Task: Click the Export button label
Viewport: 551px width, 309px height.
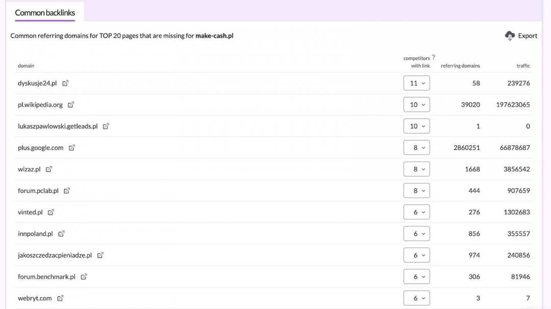Action: pos(528,36)
